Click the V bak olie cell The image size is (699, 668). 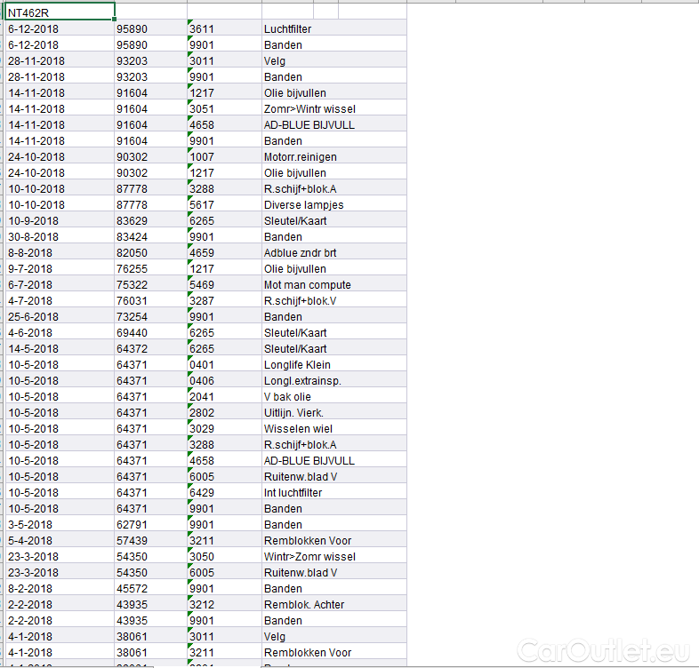point(287,396)
